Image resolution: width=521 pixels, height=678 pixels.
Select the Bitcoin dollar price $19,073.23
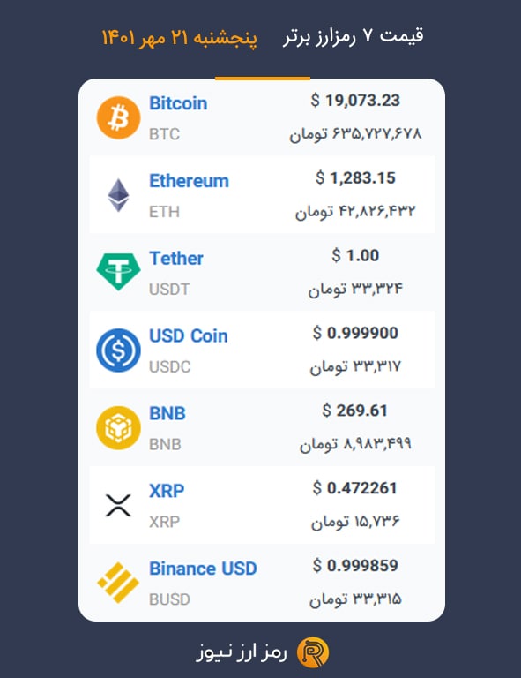click(355, 101)
